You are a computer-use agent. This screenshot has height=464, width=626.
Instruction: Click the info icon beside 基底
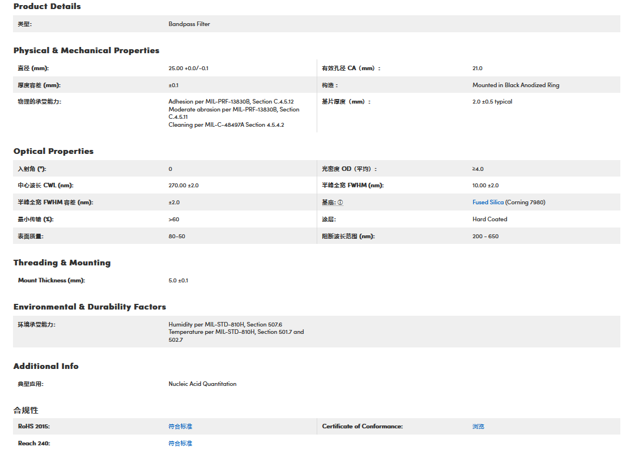340,203
